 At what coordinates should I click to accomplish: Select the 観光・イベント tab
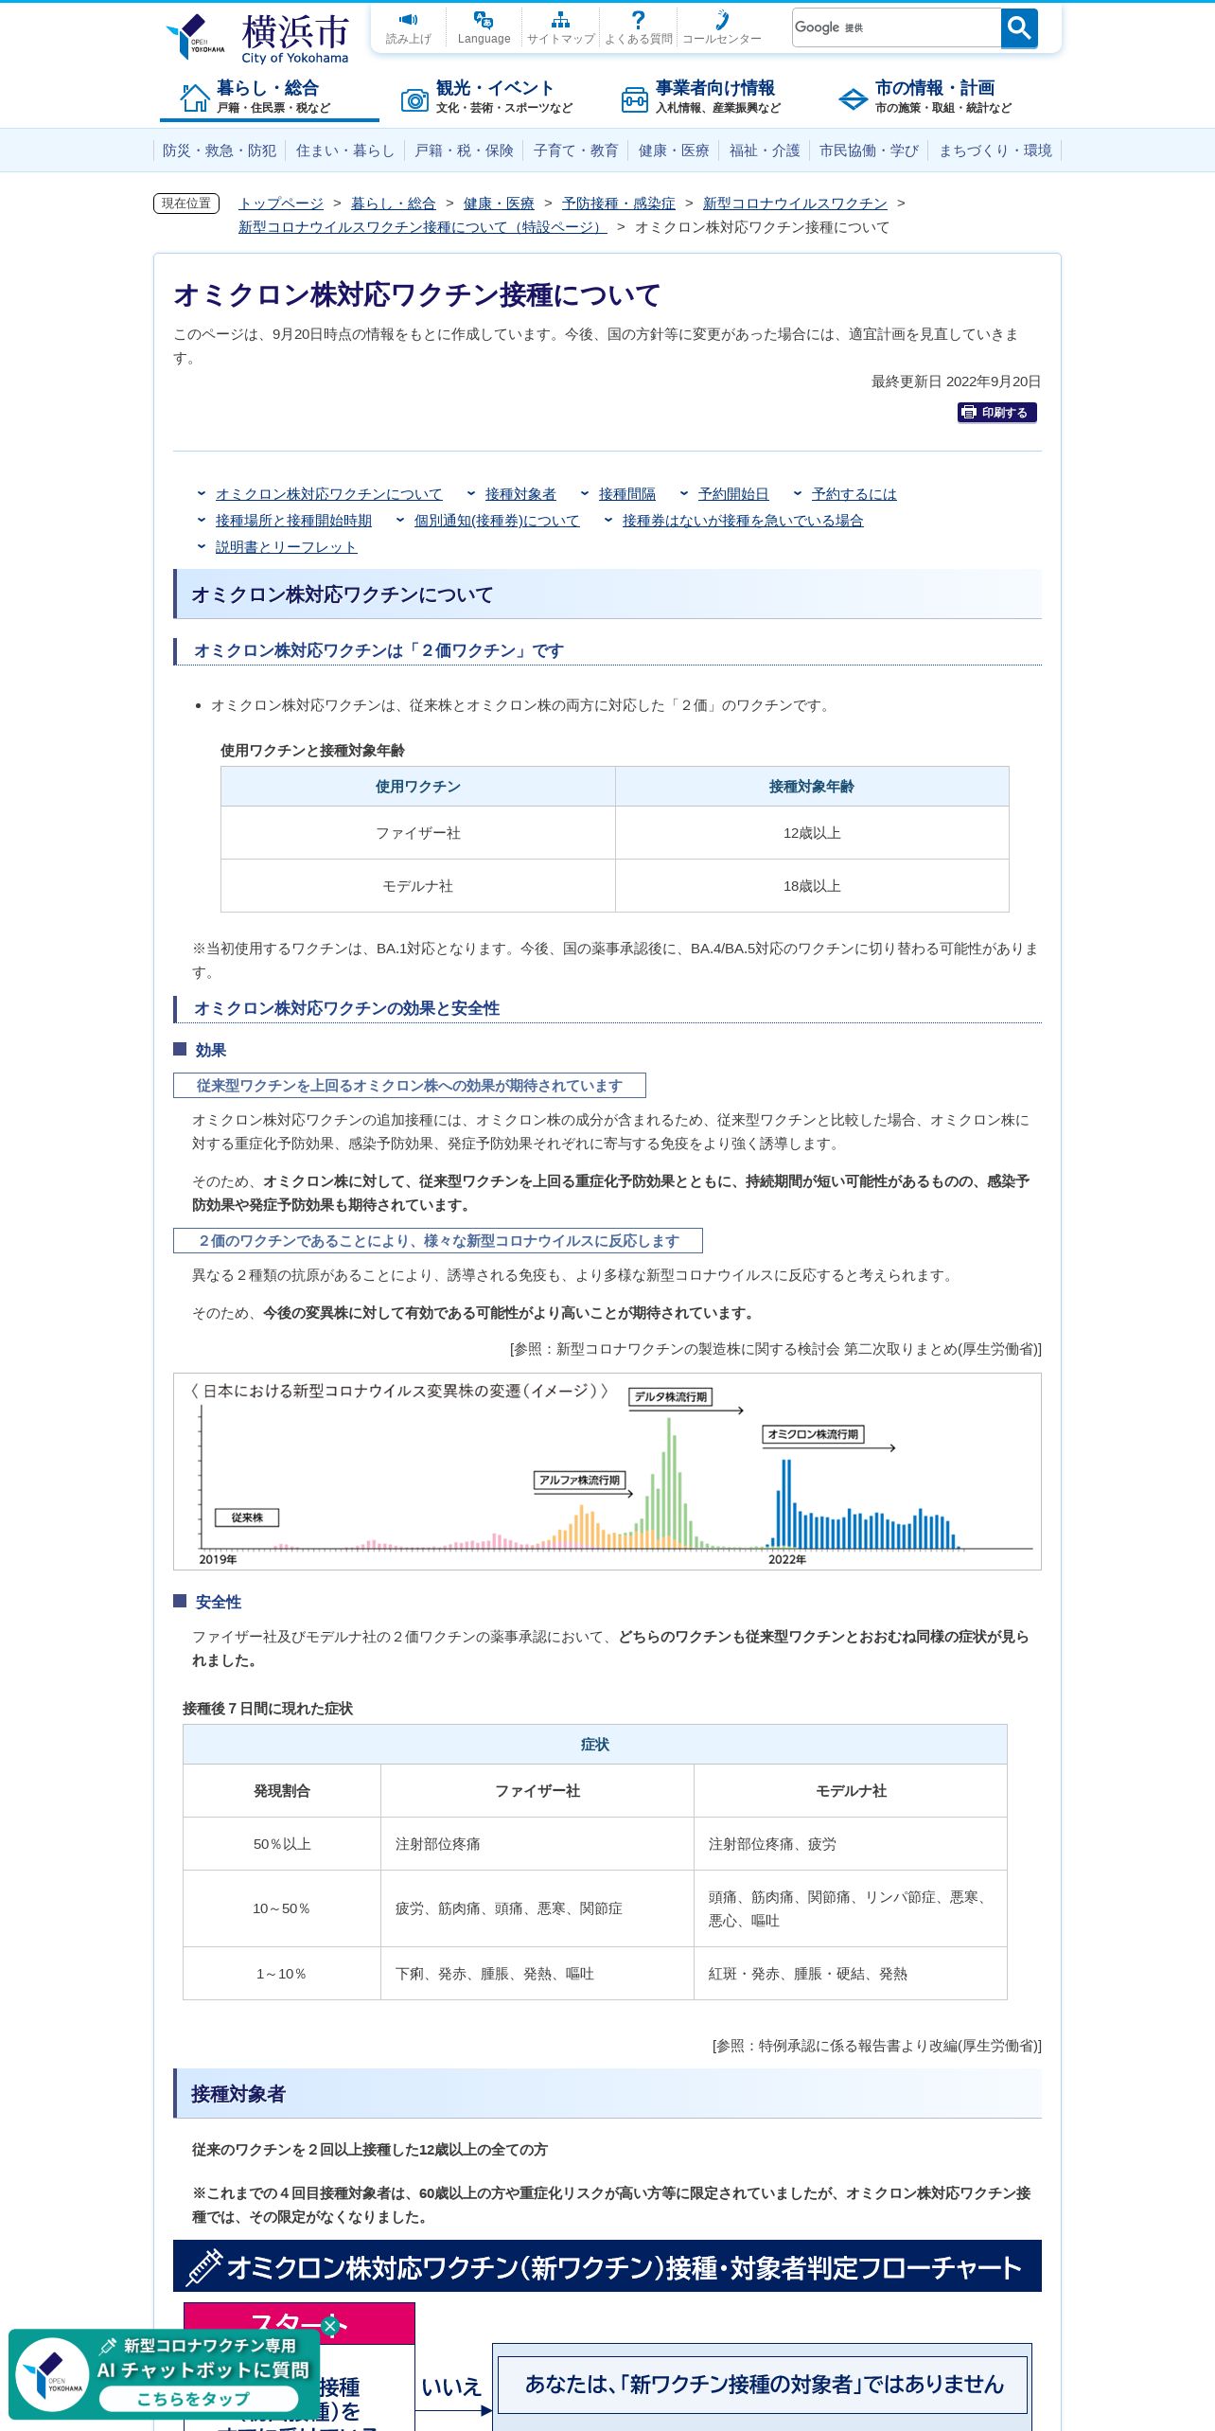(x=488, y=98)
